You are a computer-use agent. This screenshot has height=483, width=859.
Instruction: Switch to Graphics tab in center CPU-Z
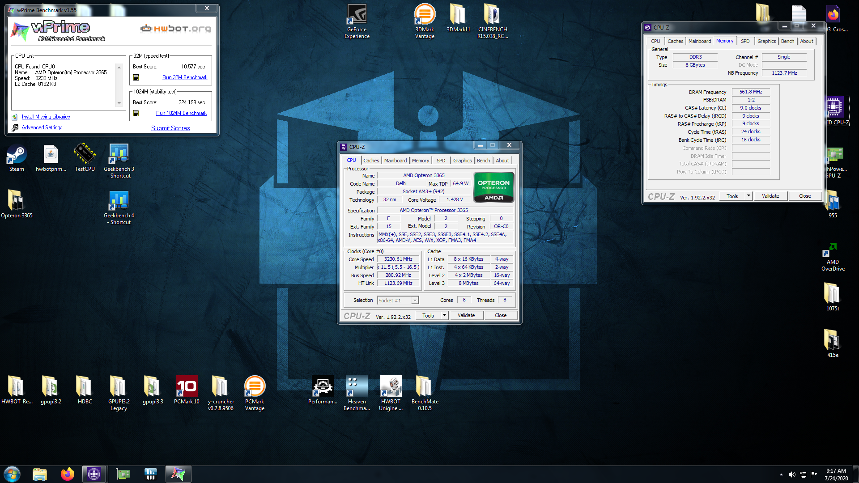tap(462, 161)
